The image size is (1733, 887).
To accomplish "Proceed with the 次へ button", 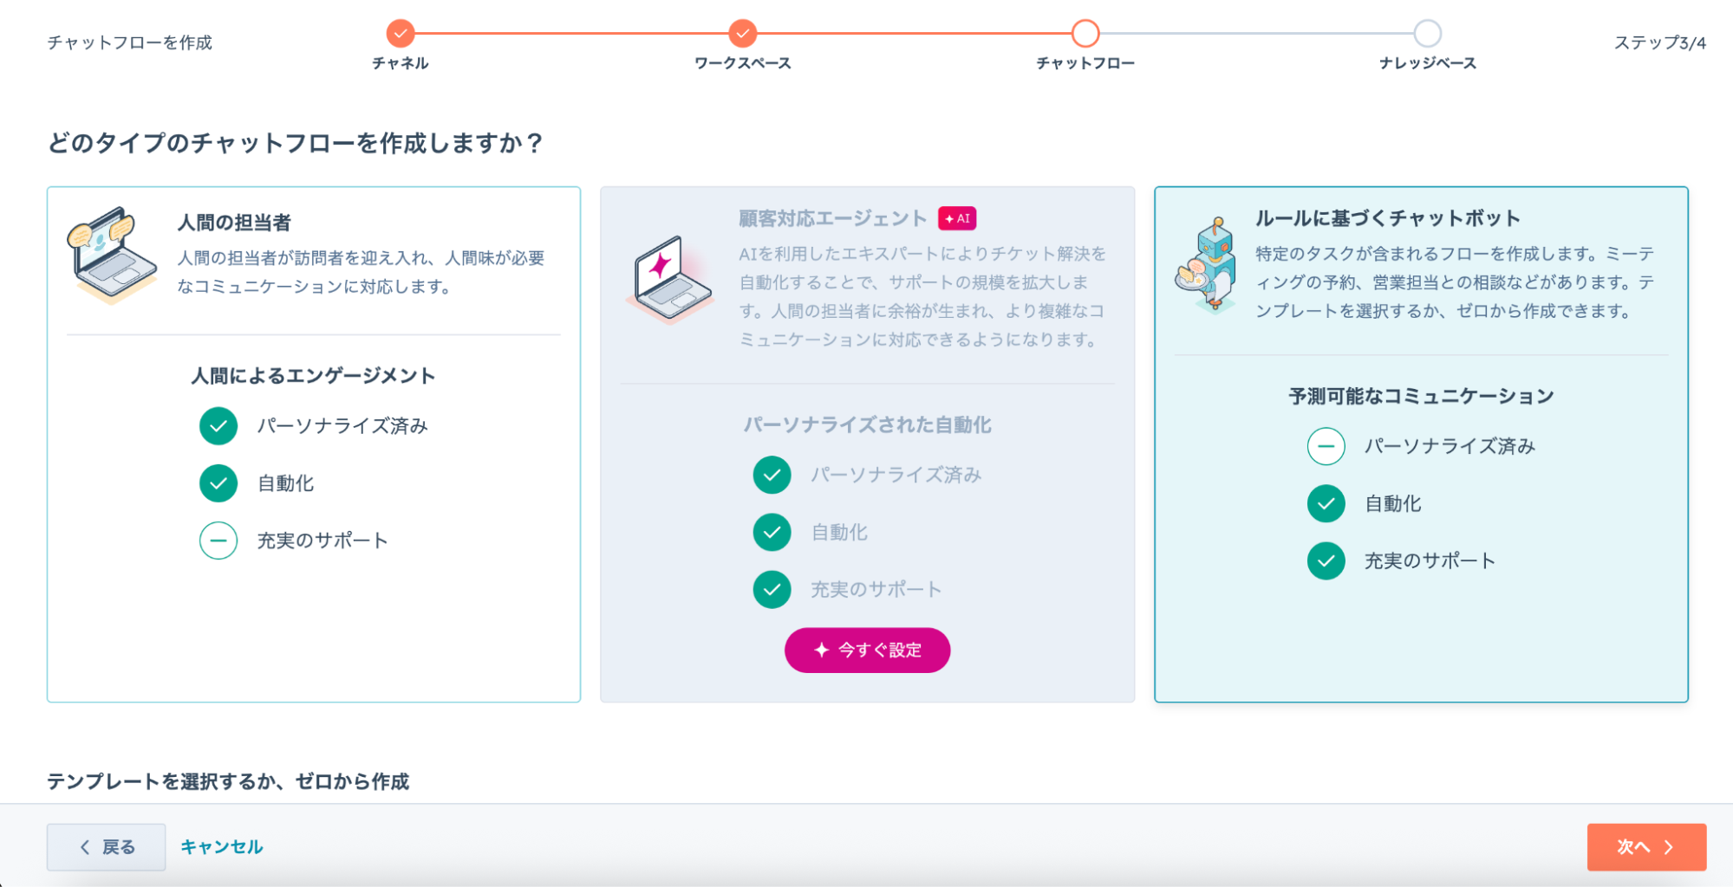I will pyautogui.click(x=1645, y=846).
